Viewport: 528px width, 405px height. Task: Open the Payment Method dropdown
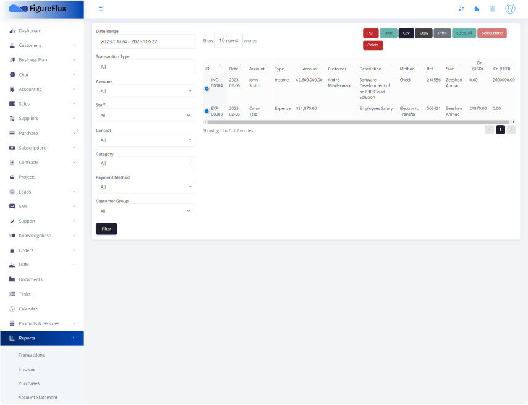click(145, 187)
